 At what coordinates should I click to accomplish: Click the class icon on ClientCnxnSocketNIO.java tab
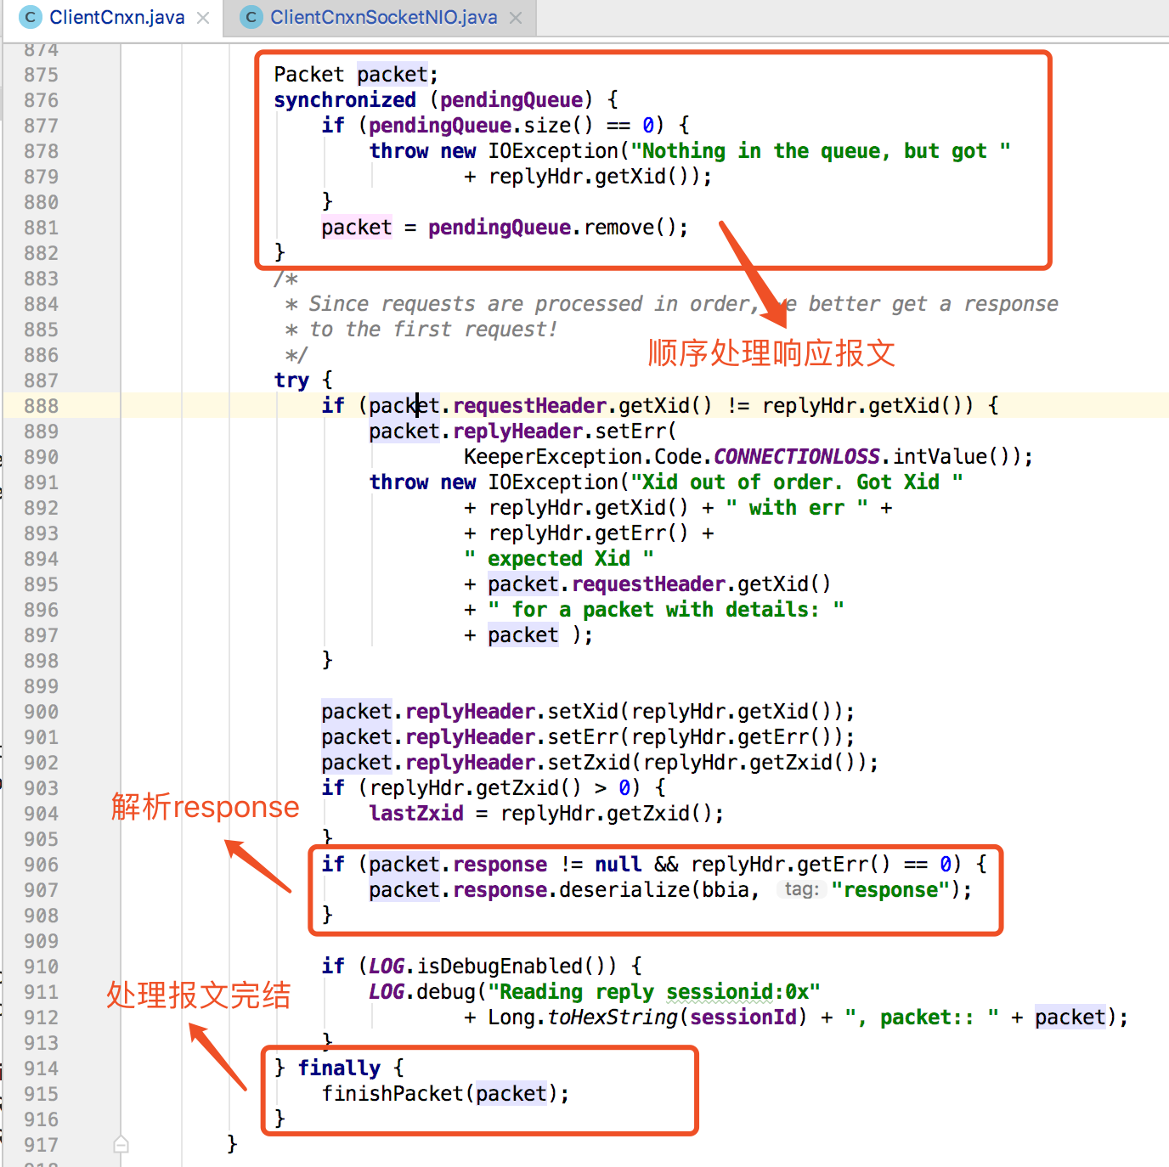251,17
